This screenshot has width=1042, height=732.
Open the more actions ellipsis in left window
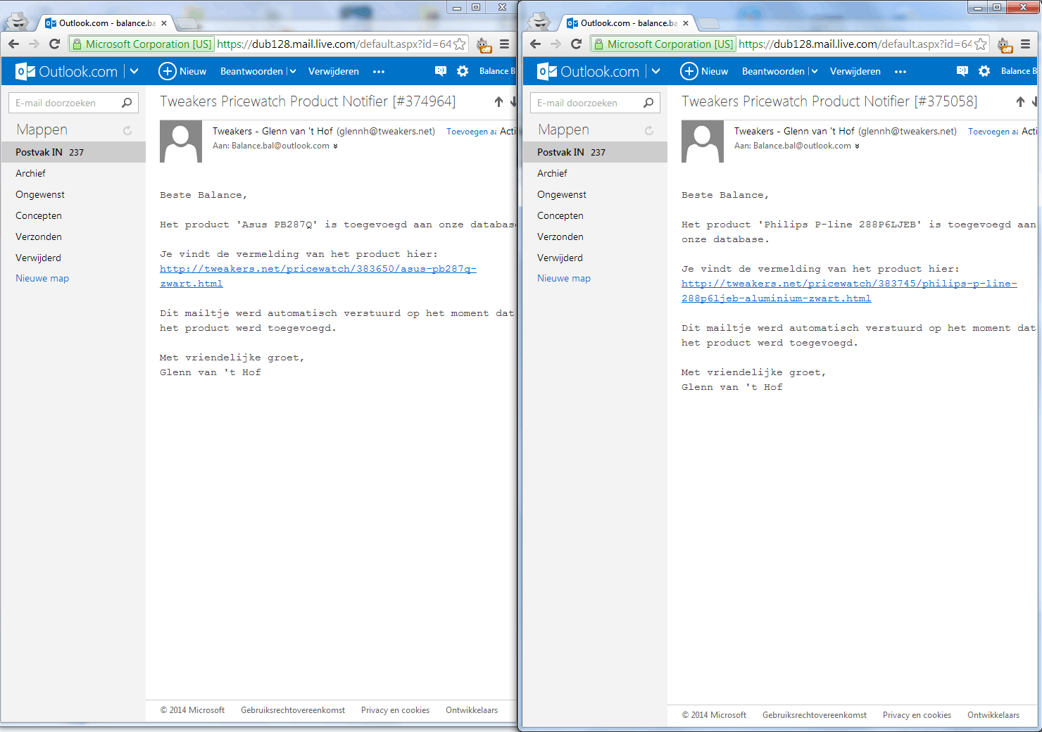(379, 72)
